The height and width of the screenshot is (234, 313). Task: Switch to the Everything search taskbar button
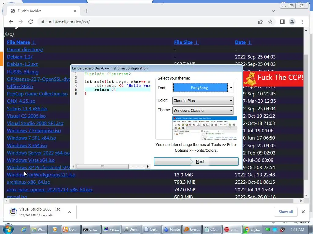192,229
